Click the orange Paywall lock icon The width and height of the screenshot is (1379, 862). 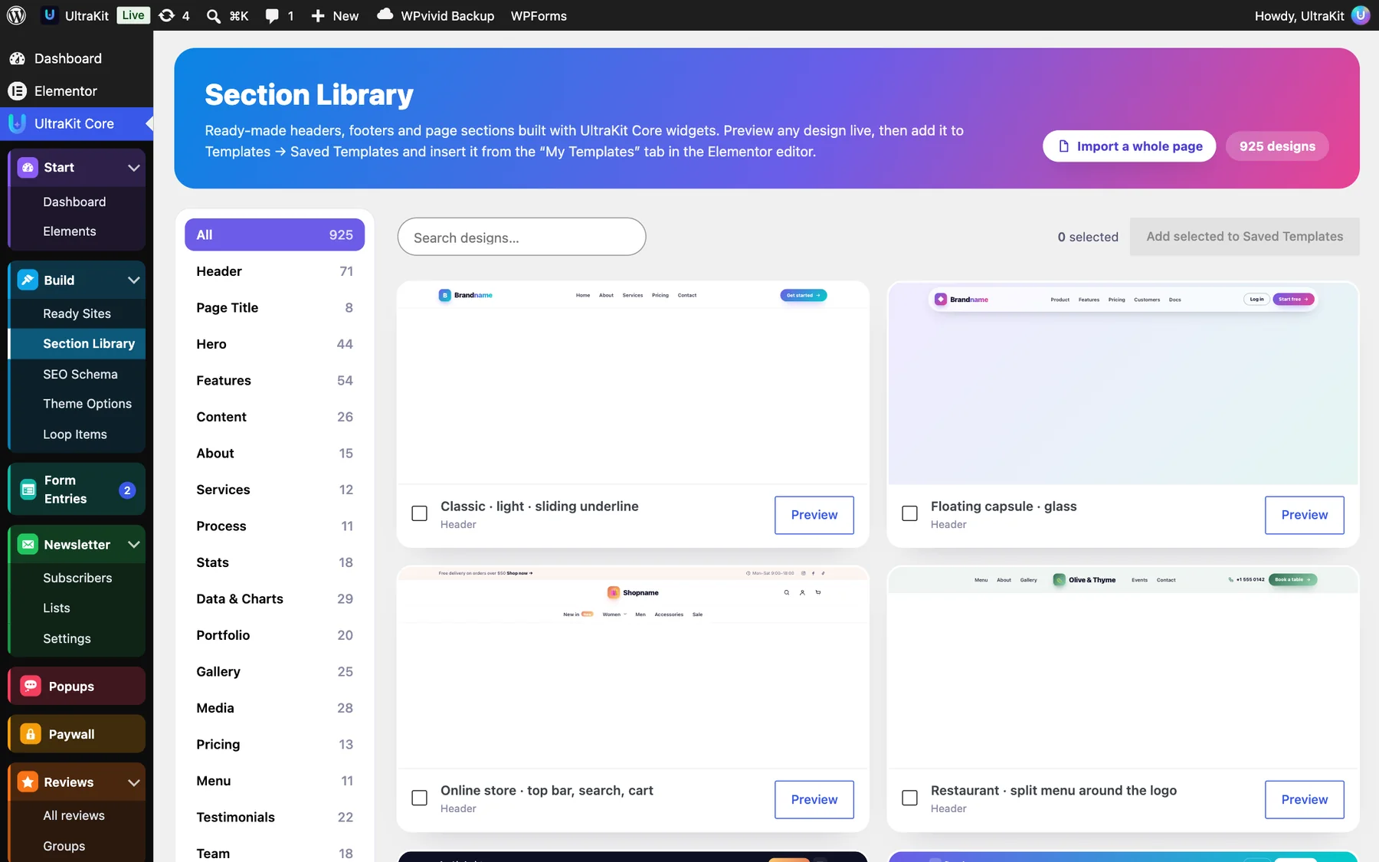31,734
